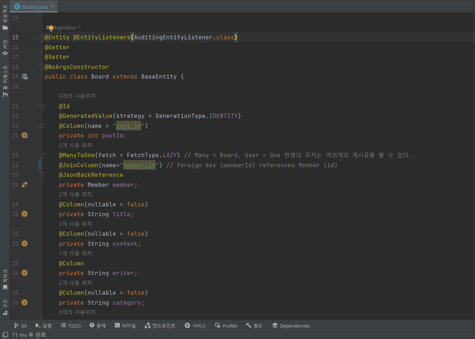The height and width of the screenshot is (339, 475).
Task: Click the @JsonBackReference annotation
Action: [x=91, y=175]
